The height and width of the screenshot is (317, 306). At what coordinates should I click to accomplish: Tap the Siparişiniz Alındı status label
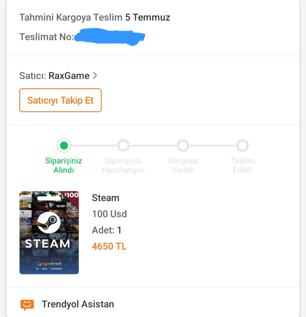tap(64, 165)
